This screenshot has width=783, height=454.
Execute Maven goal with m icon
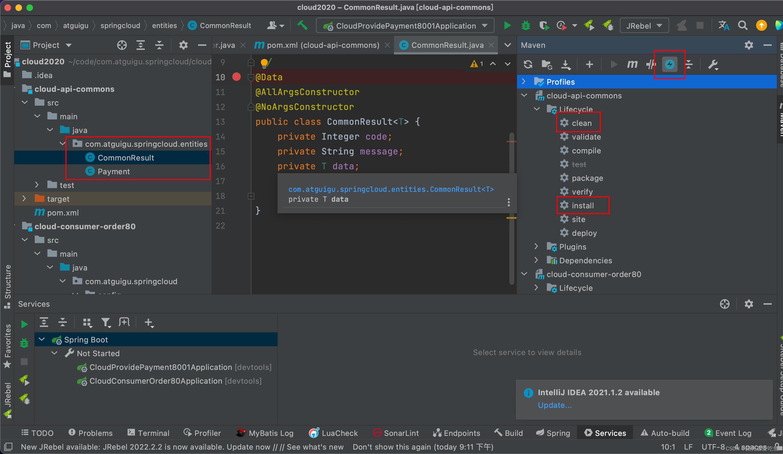(x=632, y=64)
